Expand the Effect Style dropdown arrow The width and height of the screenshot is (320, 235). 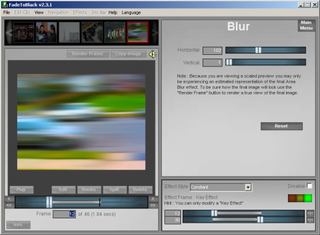(x=248, y=188)
